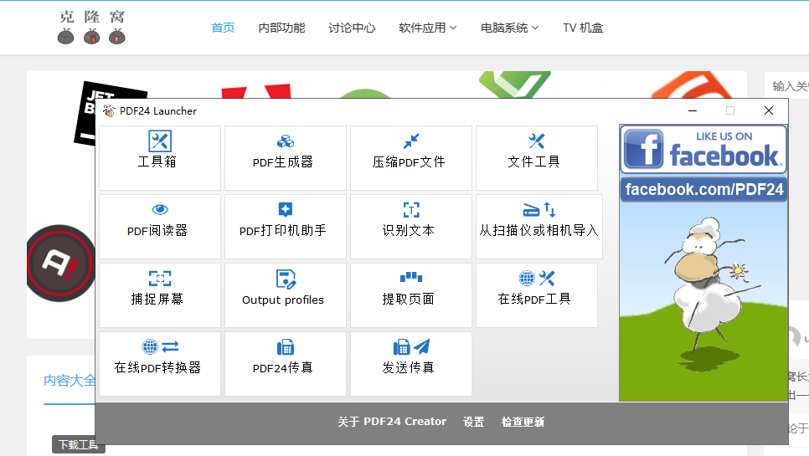Open the 在线PDF转换器 globe arrows icon
This screenshot has height=456, width=809.
coord(160,346)
